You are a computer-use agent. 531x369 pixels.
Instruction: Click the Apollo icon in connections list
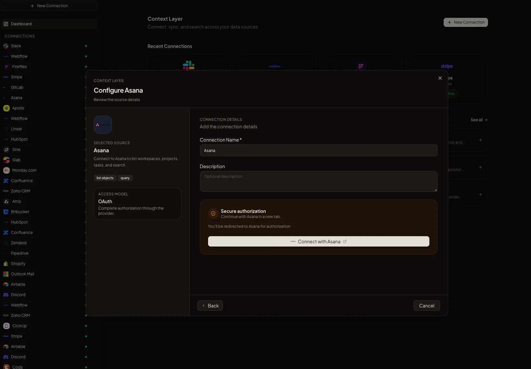point(6,108)
